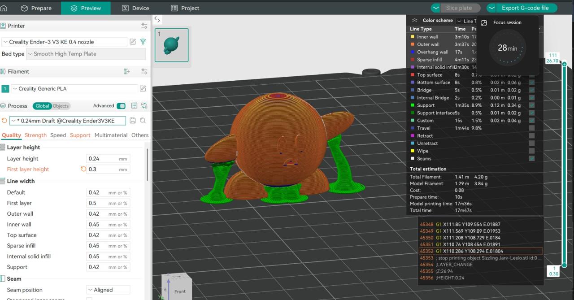The height and width of the screenshot is (300, 574).
Task: Click the Layer height input field
Action: tap(108, 158)
